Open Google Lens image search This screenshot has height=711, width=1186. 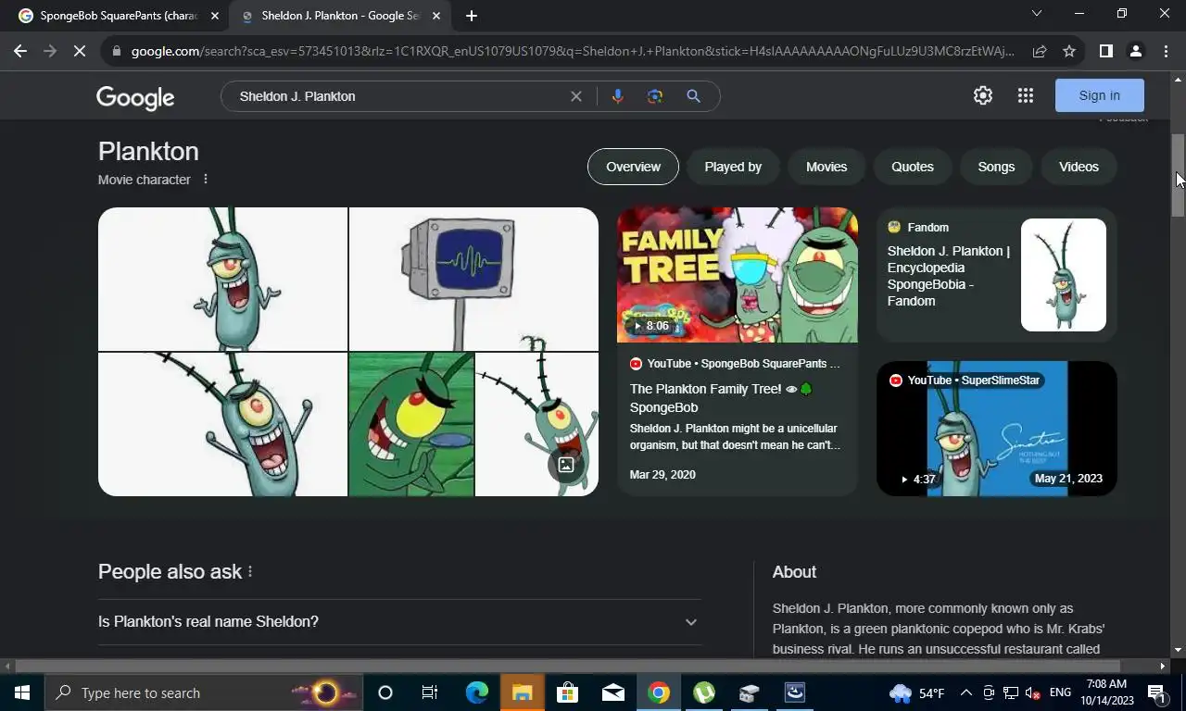tap(655, 96)
